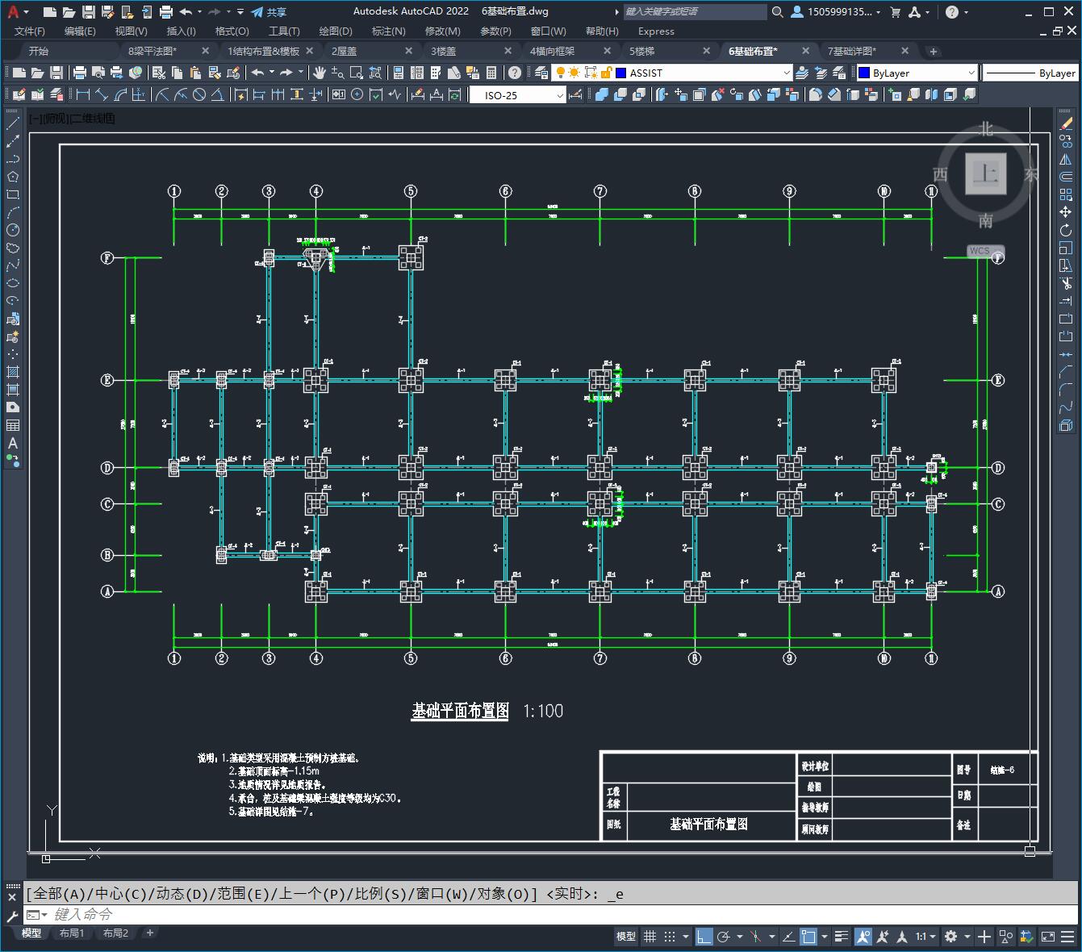Open the ByLayer linetype dropdown
The height and width of the screenshot is (952, 1082).
[1030, 73]
